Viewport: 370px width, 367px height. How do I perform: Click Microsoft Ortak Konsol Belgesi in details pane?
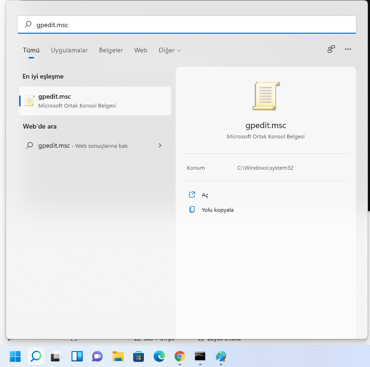pyautogui.click(x=266, y=137)
